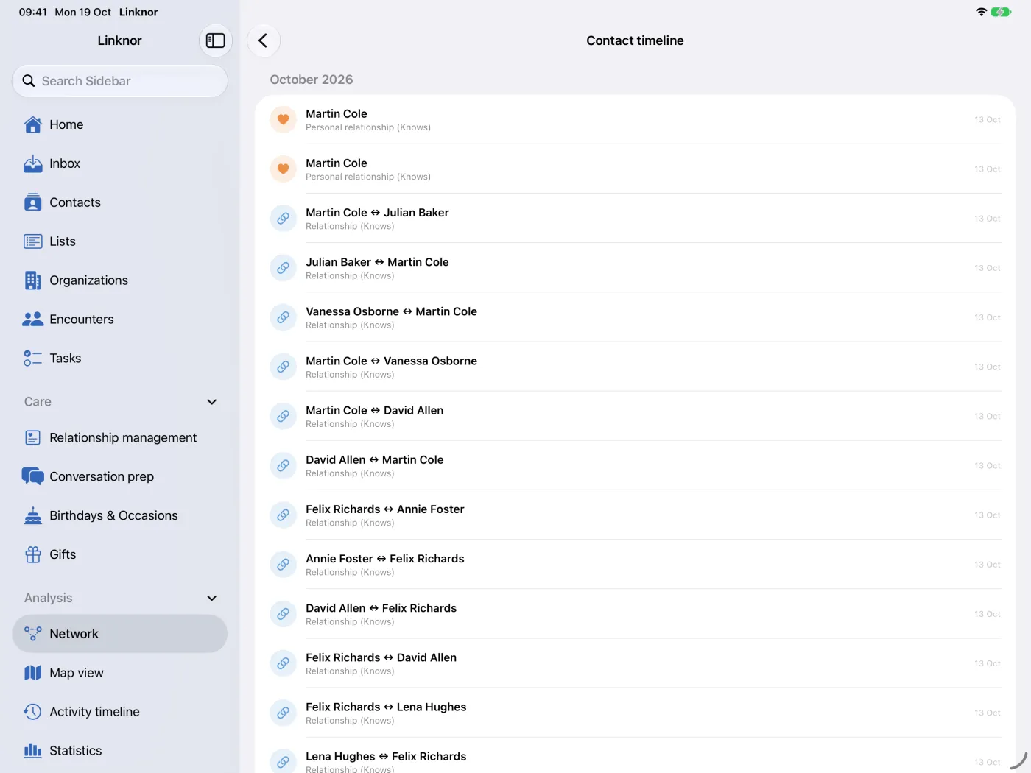Screen dimensions: 1031x773
Task: Open the Martin Cole ↔ Vanessa Osborne entry
Action: point(635,367)
